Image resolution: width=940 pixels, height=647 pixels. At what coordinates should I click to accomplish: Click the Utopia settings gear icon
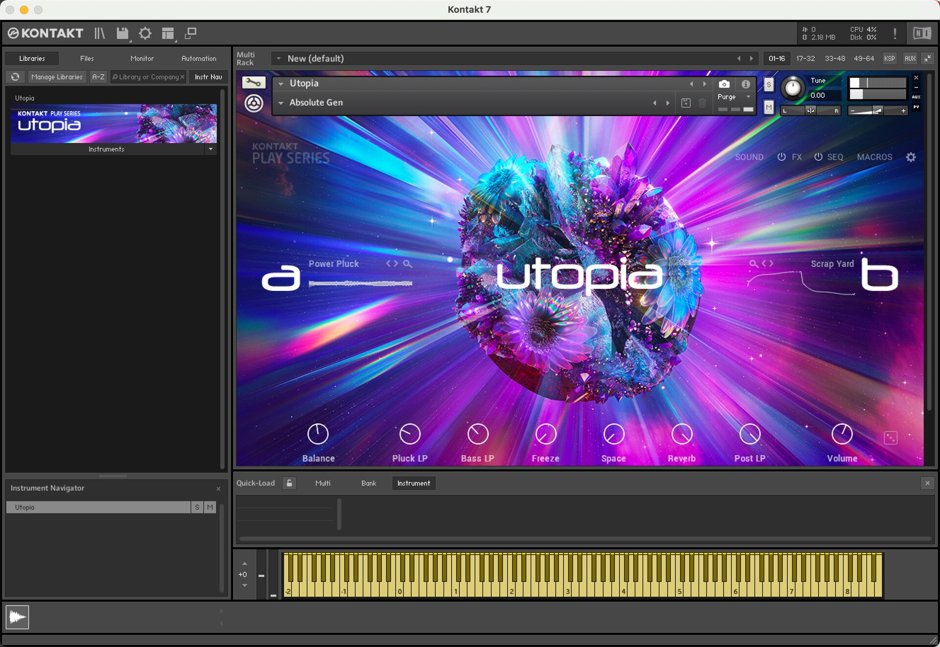coord(911,157)
